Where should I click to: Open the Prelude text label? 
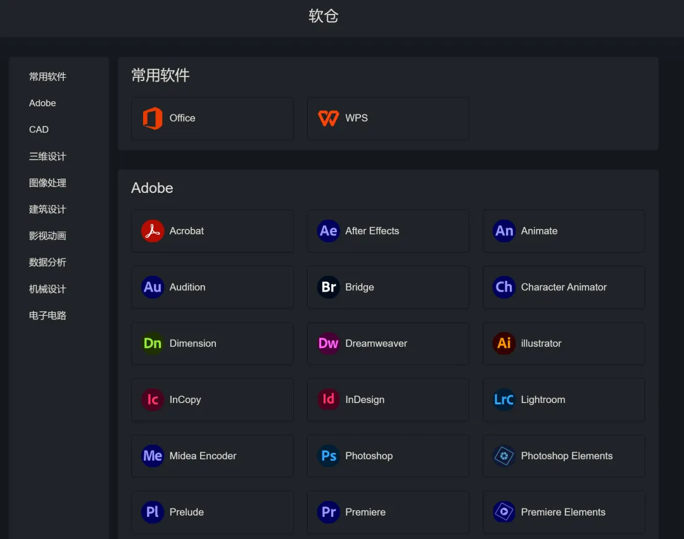click(x=187, y=512)
